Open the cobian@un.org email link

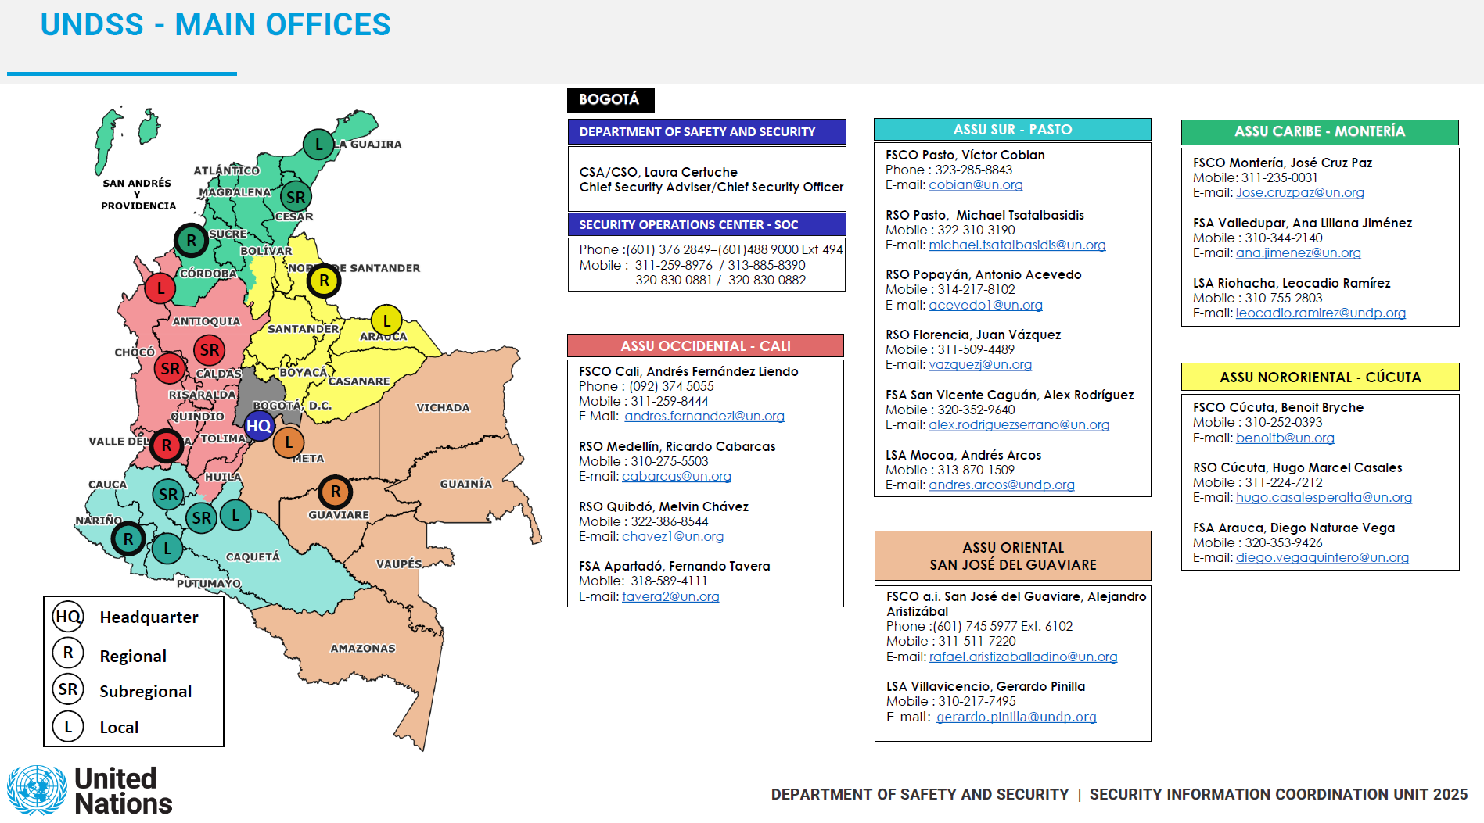976,185
